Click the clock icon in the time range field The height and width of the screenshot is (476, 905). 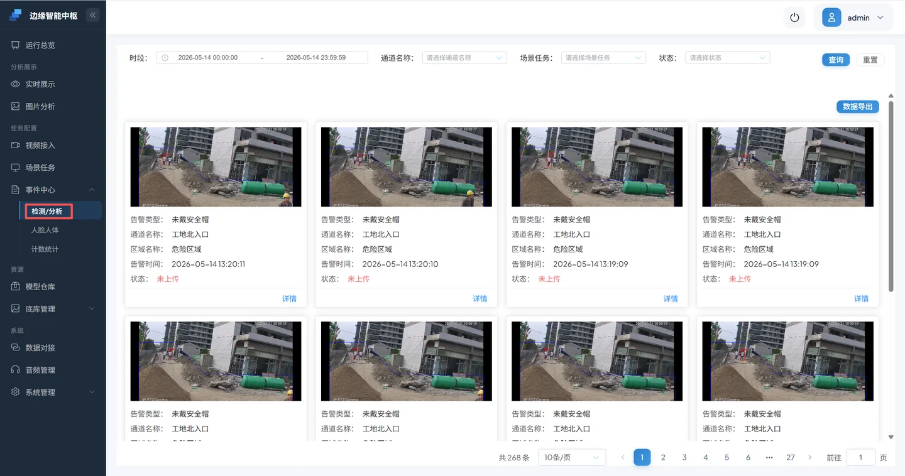(165, 58)
